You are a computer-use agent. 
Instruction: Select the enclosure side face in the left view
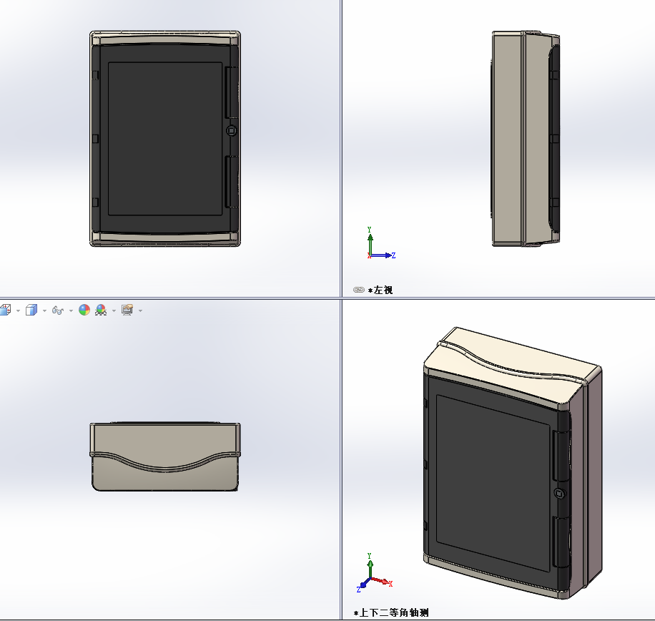[x=508, y=138]
